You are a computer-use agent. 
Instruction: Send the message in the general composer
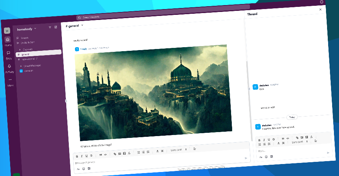[x=246, y=158]
